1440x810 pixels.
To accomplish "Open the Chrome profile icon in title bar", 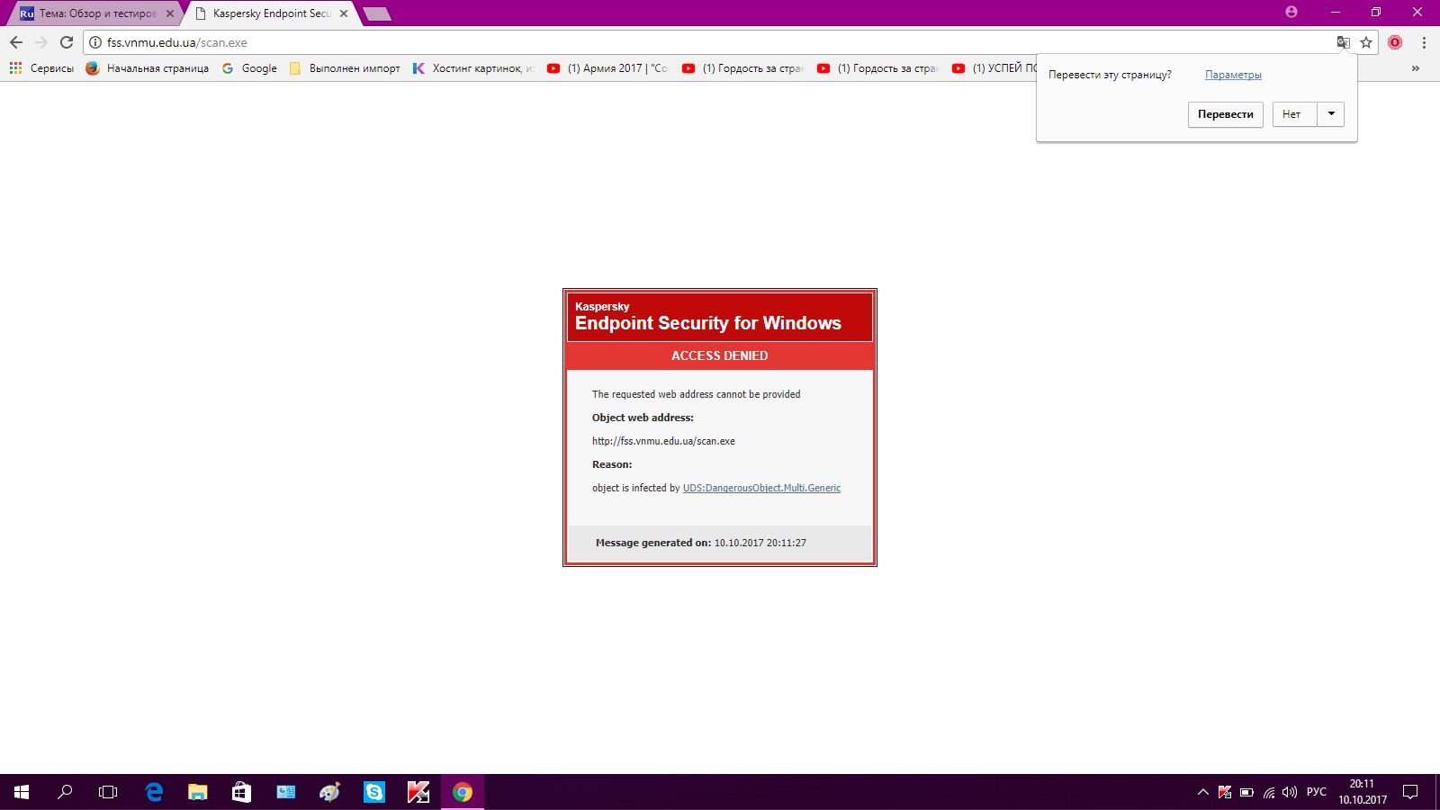I will (1291, 12).
